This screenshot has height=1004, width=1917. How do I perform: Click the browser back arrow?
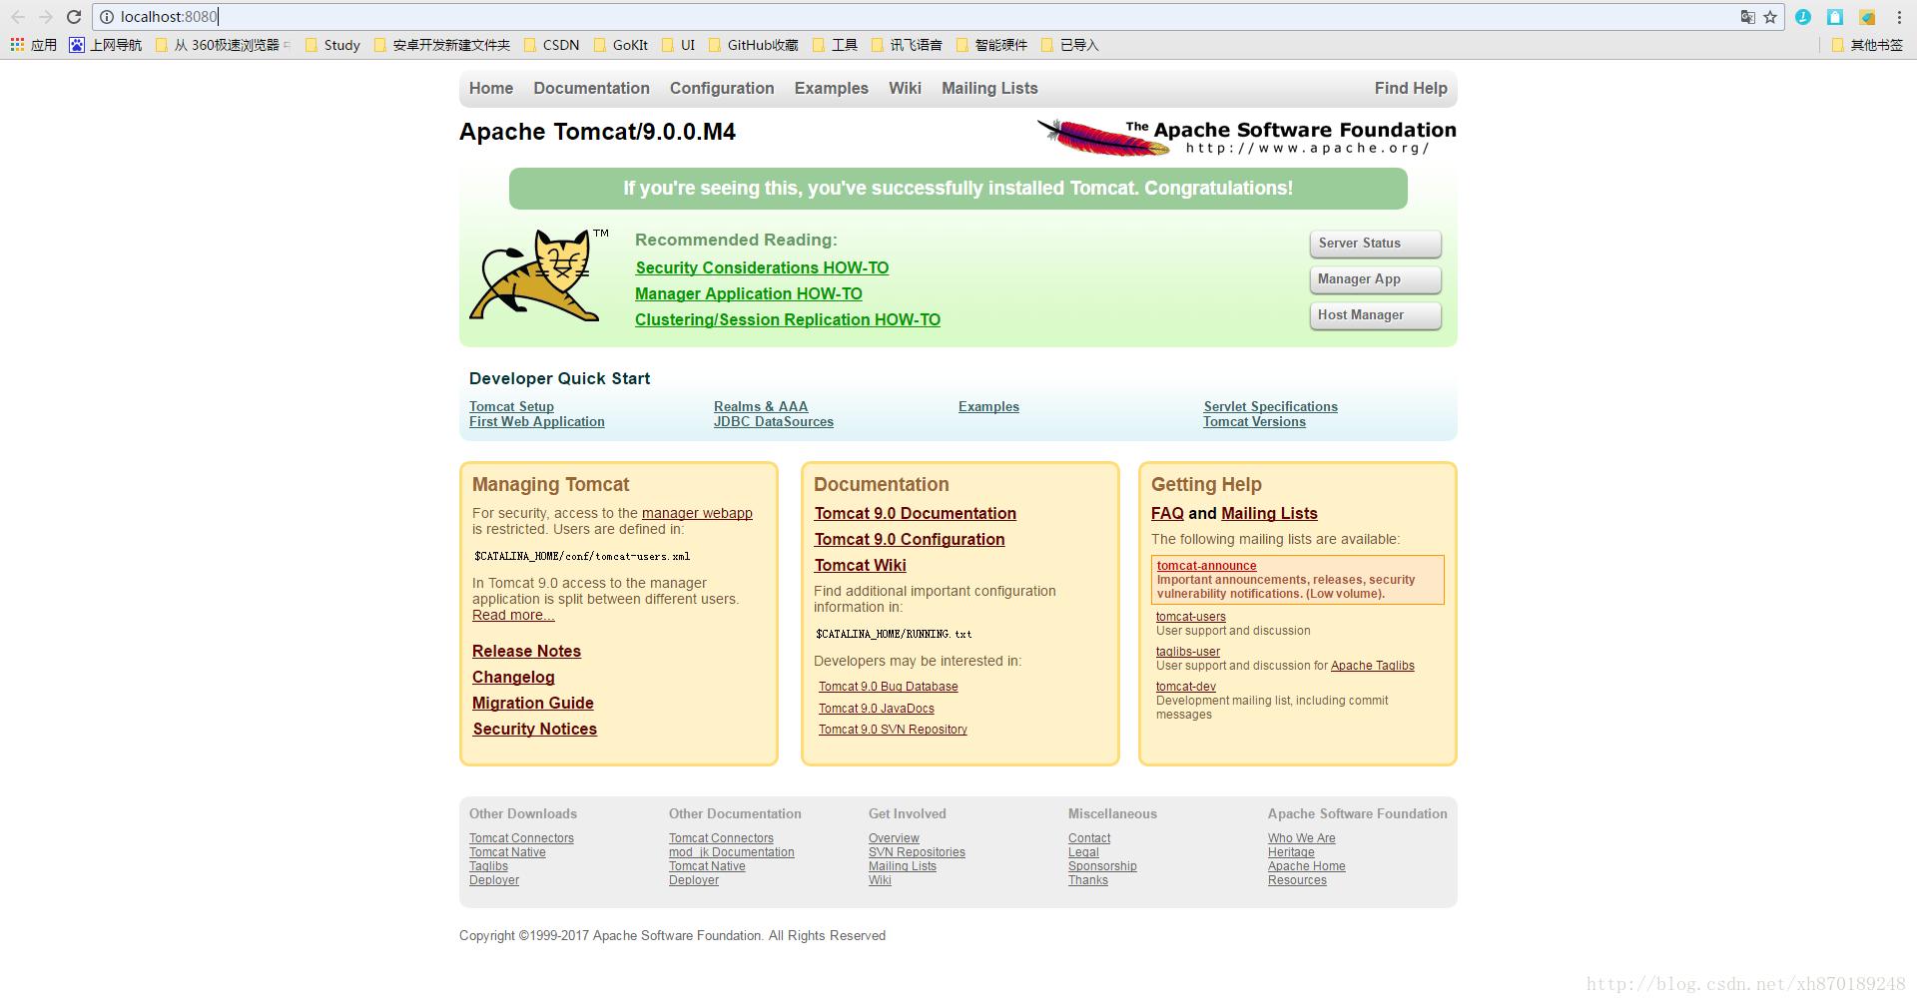(18, 17)
